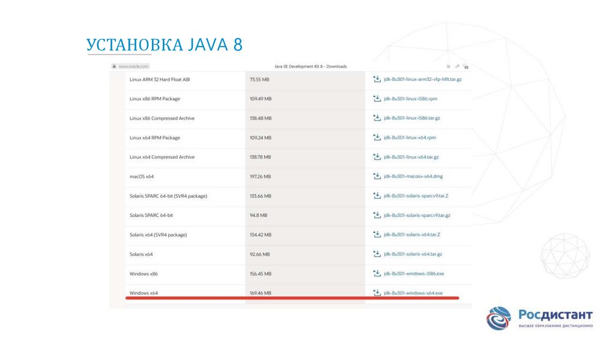Select text Solaris x64 (SVR4 package)

tap(158, 235)
